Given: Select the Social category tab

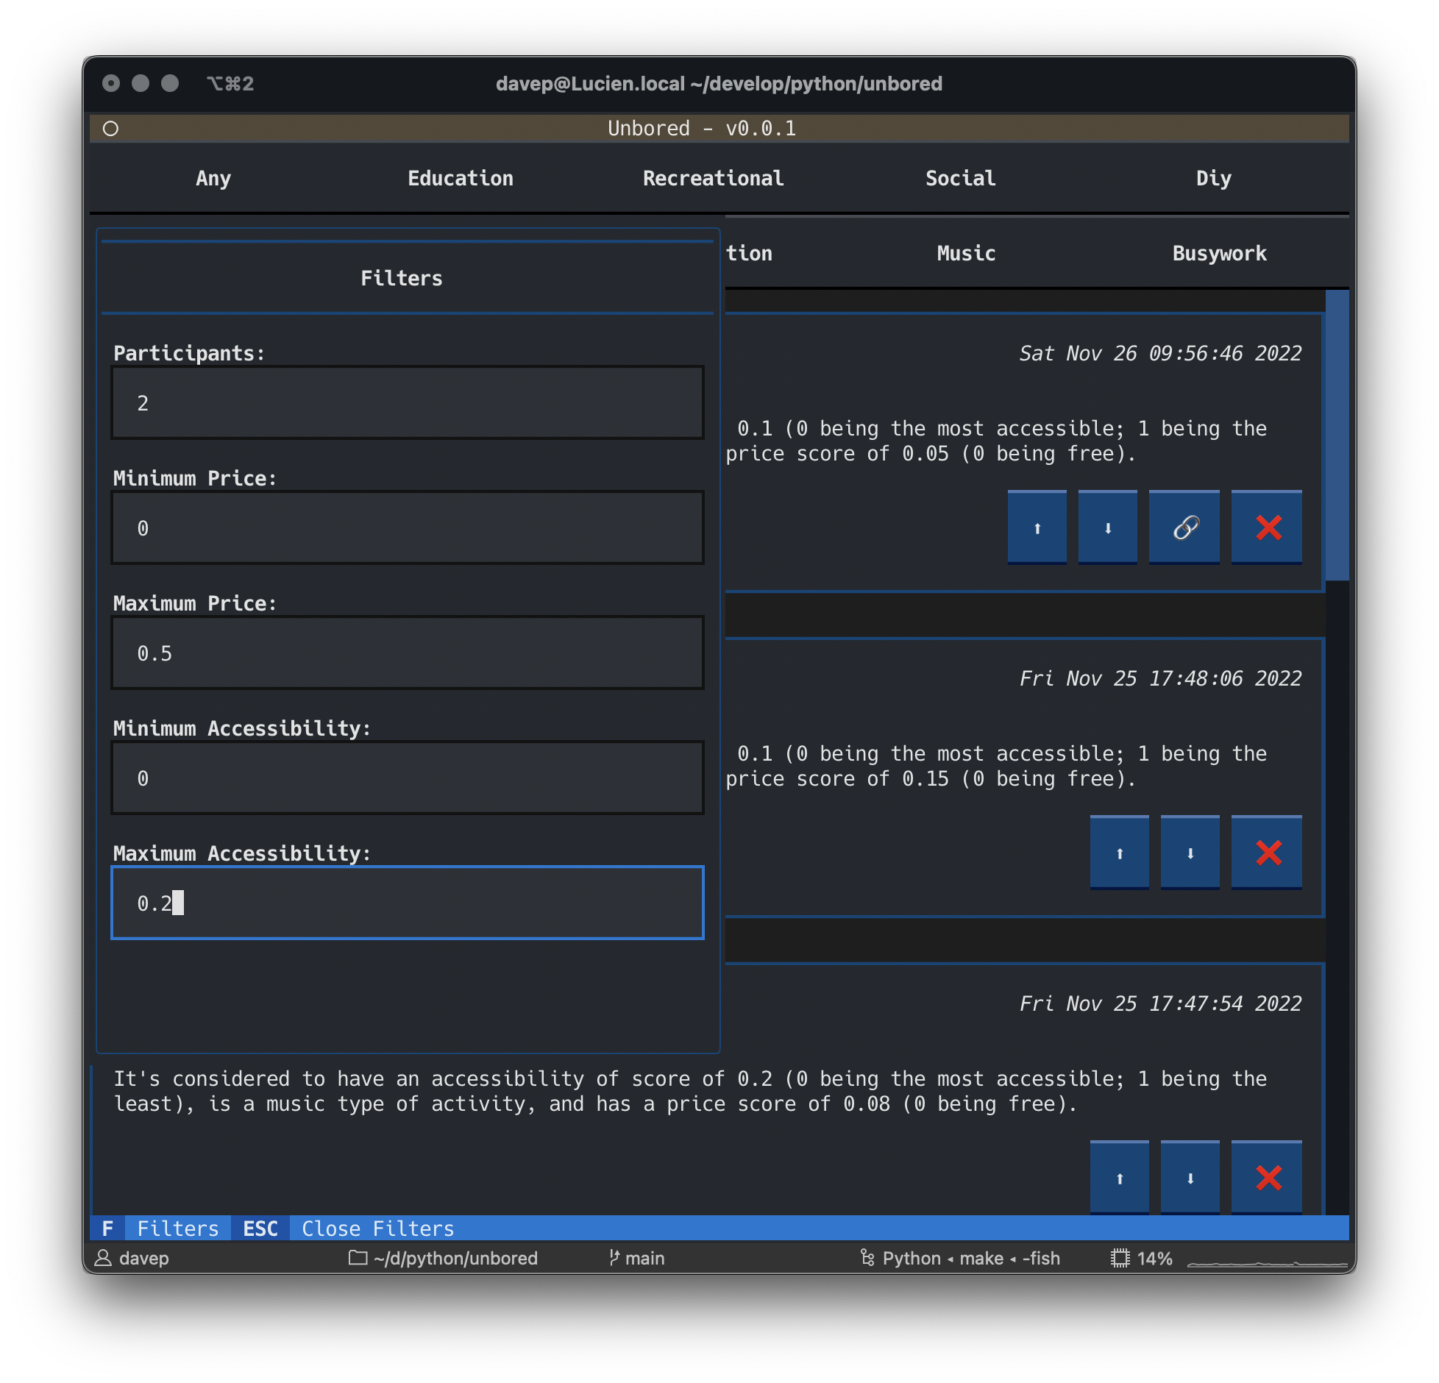Looking at the screenshot, I should 960,178.
